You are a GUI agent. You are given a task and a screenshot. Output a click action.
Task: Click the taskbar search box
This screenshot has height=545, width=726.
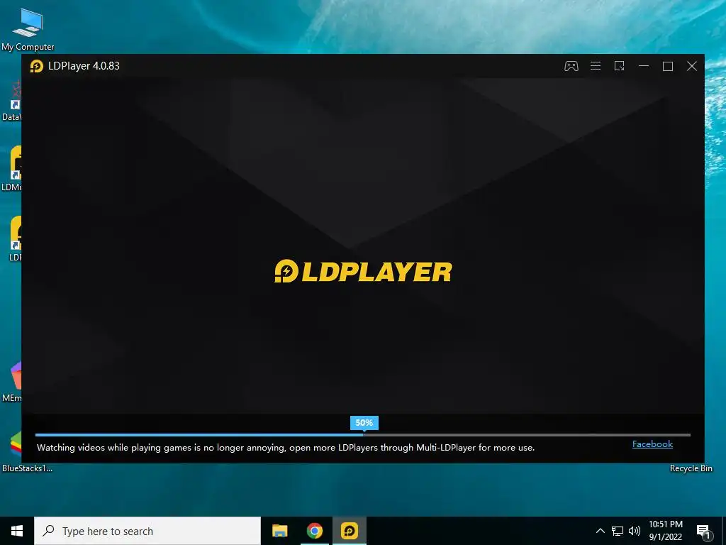[x=147, y=531]
